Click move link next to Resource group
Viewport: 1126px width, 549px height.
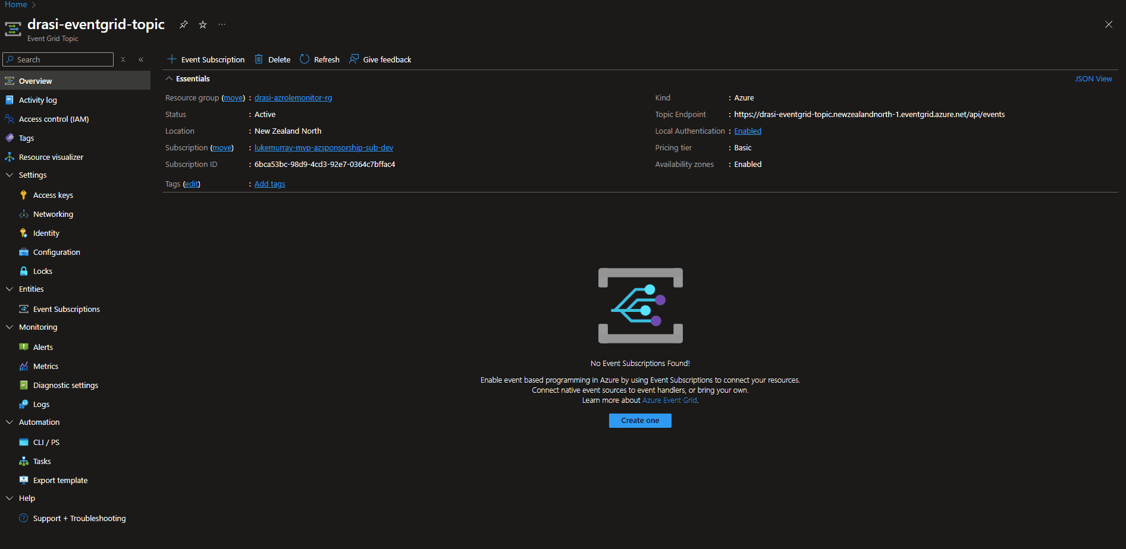click(x=233, y=97)
